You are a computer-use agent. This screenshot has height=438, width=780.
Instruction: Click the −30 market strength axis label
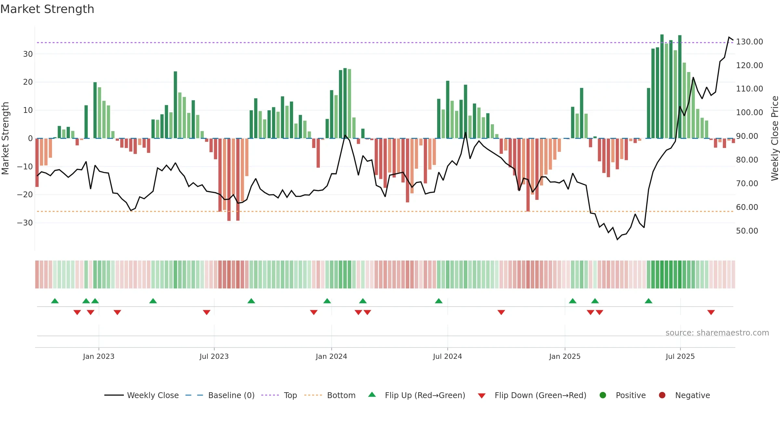(25, 223)
